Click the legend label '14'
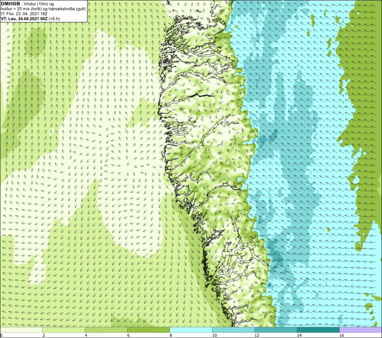This screenshot has height=338, width=382. 299,336
